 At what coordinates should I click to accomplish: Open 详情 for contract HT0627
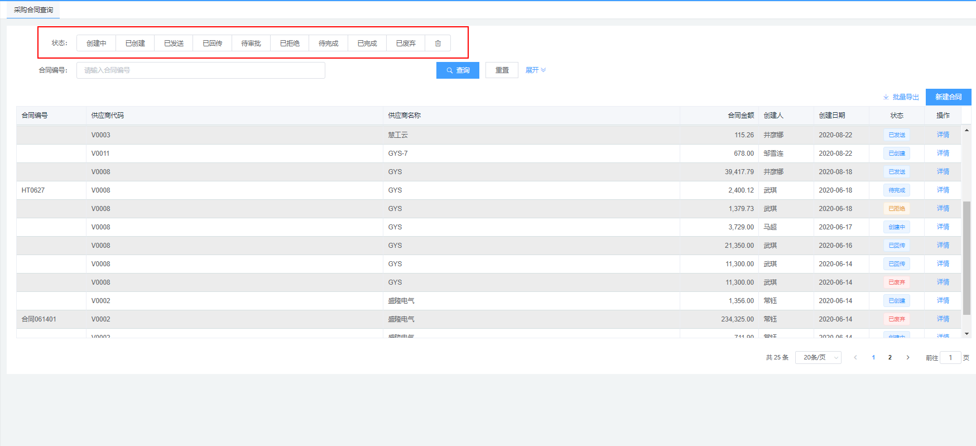tap(943, 190)
